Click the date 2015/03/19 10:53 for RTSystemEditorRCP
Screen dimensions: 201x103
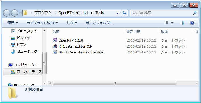[x=141, y=46]
